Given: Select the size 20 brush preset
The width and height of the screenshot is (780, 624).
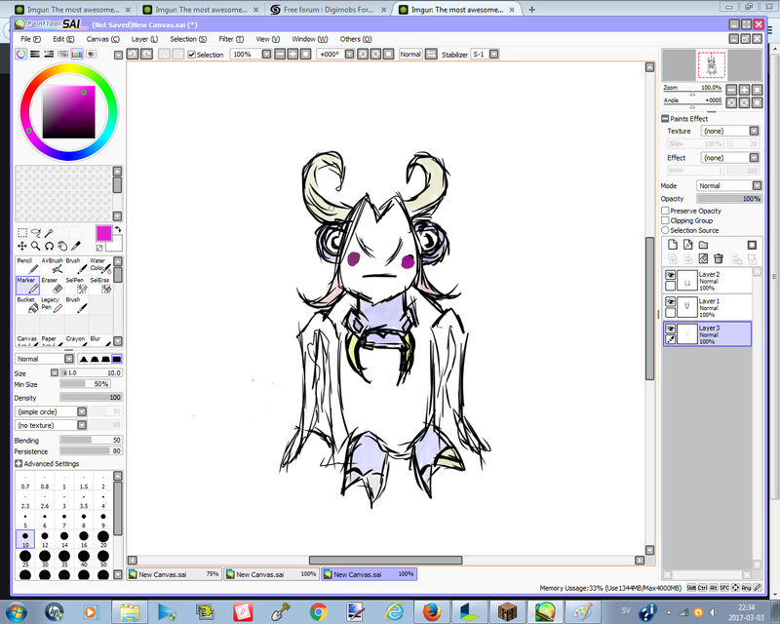Looking at the screenshot, I should [x=103, y=538].
